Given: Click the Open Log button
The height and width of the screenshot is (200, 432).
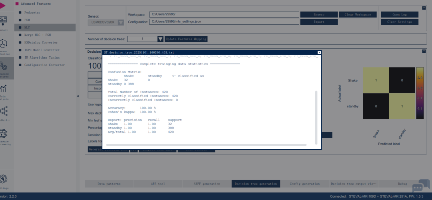Looking at the screenshot, I should tap(400, 15).
